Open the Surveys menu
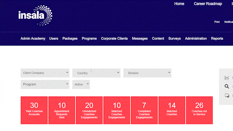This screenshot has height=131, width=233. [x=174, y=38]
